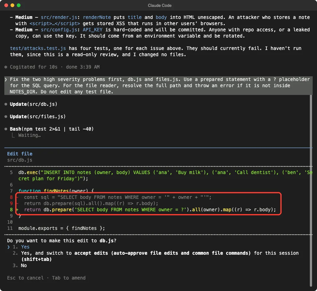Click the selection arrow beside '1. Yes'
The height and width of the screenshot is (291, 317).
8,247
